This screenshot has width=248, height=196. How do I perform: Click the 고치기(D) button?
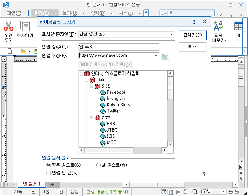(x=193, y=35)
